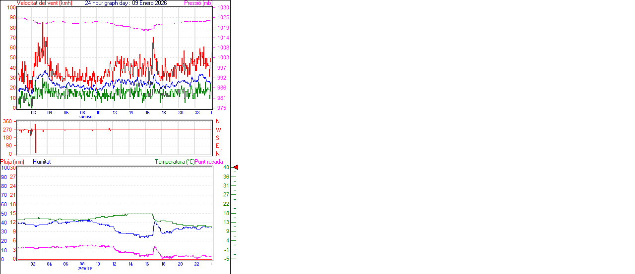Click the blue 'Humitat' legend label
Viewport: 635px width, 274px height.
tap(42, 162)
